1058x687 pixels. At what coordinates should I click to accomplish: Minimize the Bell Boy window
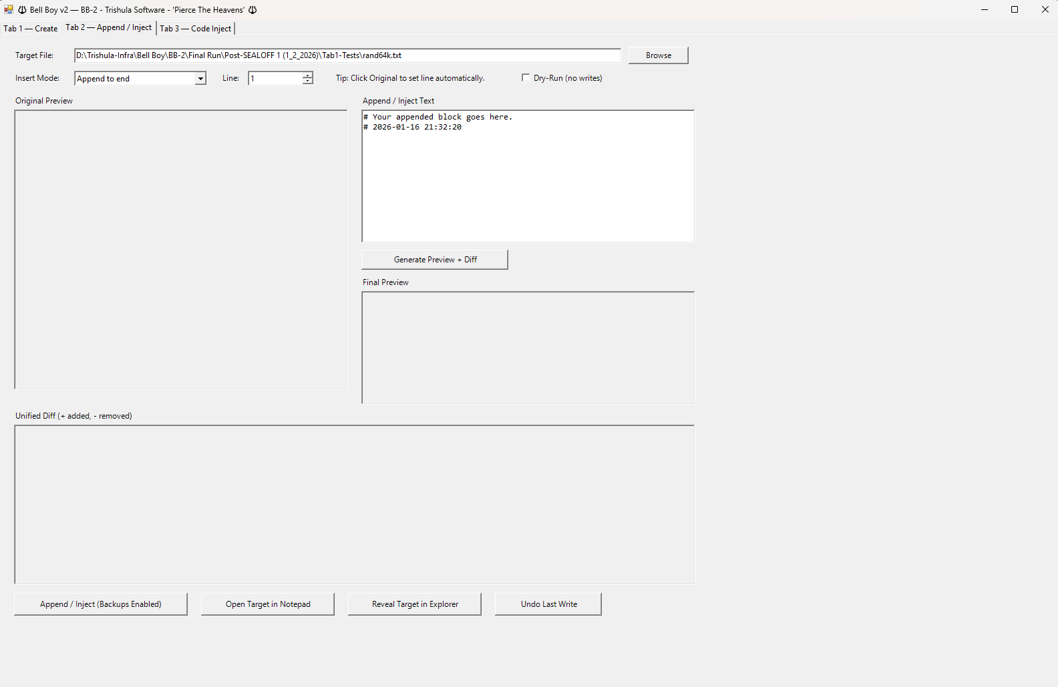point(985,9)
